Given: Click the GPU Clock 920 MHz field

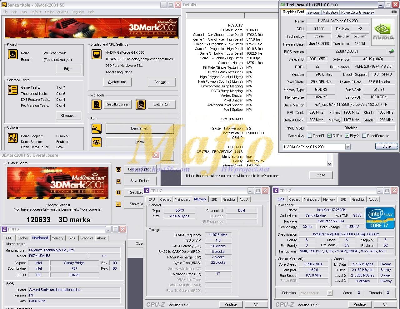Looking at the screenshot, I should click(316, 113).
